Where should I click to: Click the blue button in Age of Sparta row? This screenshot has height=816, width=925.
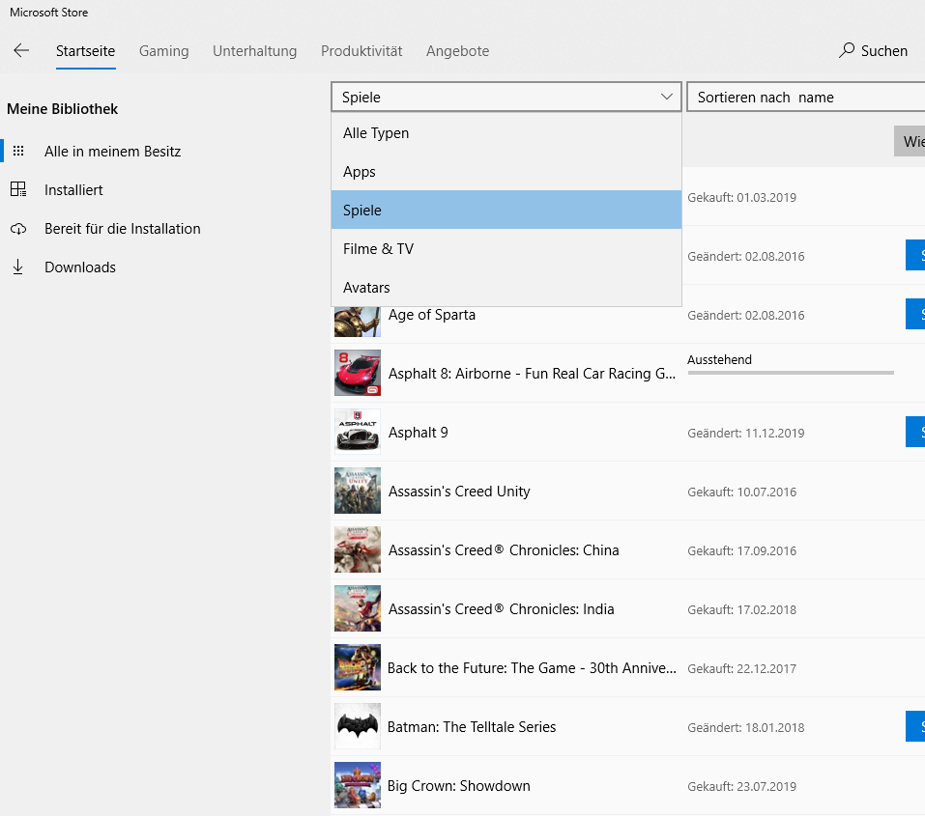click(915, 314)
